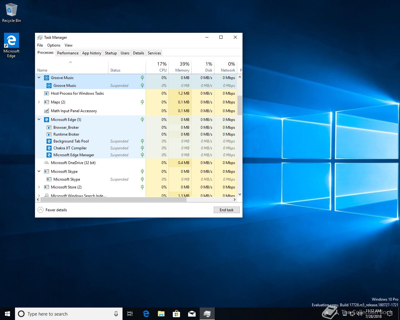Switch to the Users tab
Viewport: 400px width, 320px height.
click(125, 53)
